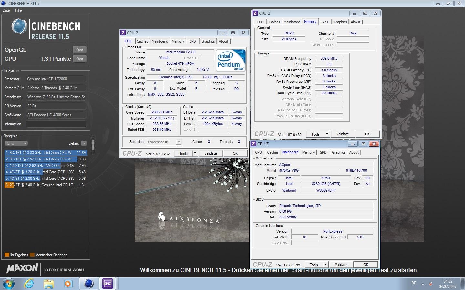Start the OpenGL benchmark
This screenshot has width=465, height=290.
79,50
